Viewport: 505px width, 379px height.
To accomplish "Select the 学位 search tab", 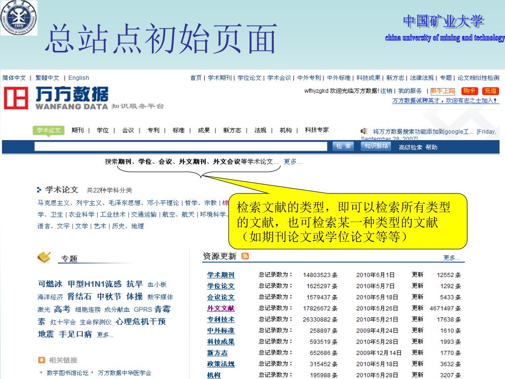I will click(103, 130).
